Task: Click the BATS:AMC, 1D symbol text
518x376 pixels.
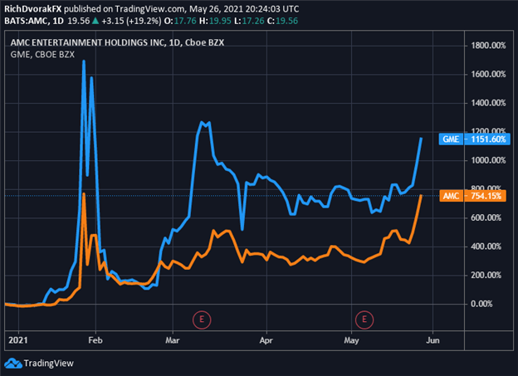Action: [x=34, y=21]
